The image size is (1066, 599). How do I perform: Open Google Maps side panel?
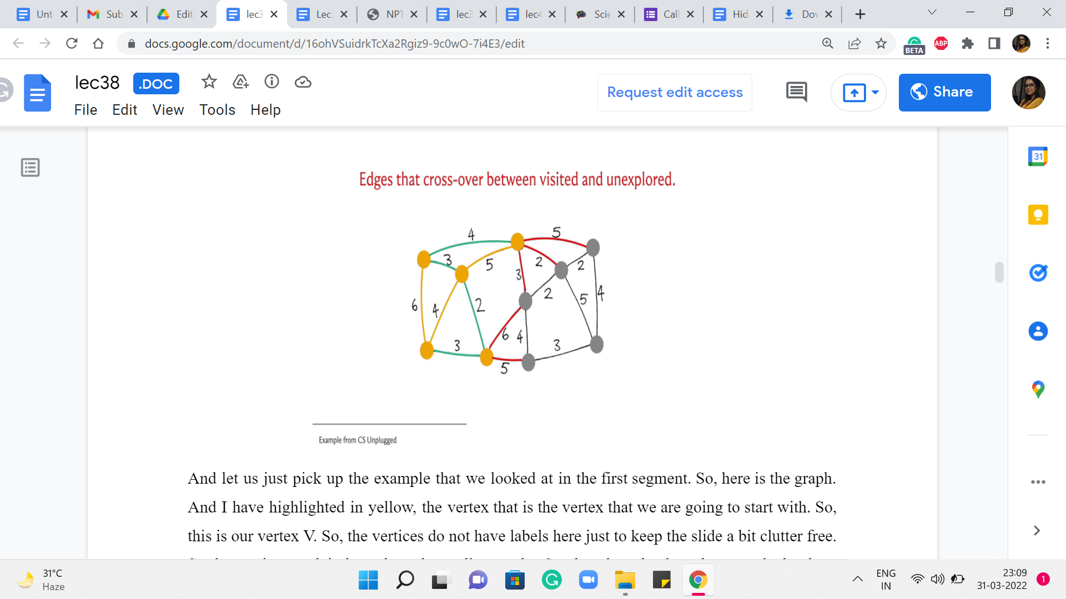[1037, 389]
